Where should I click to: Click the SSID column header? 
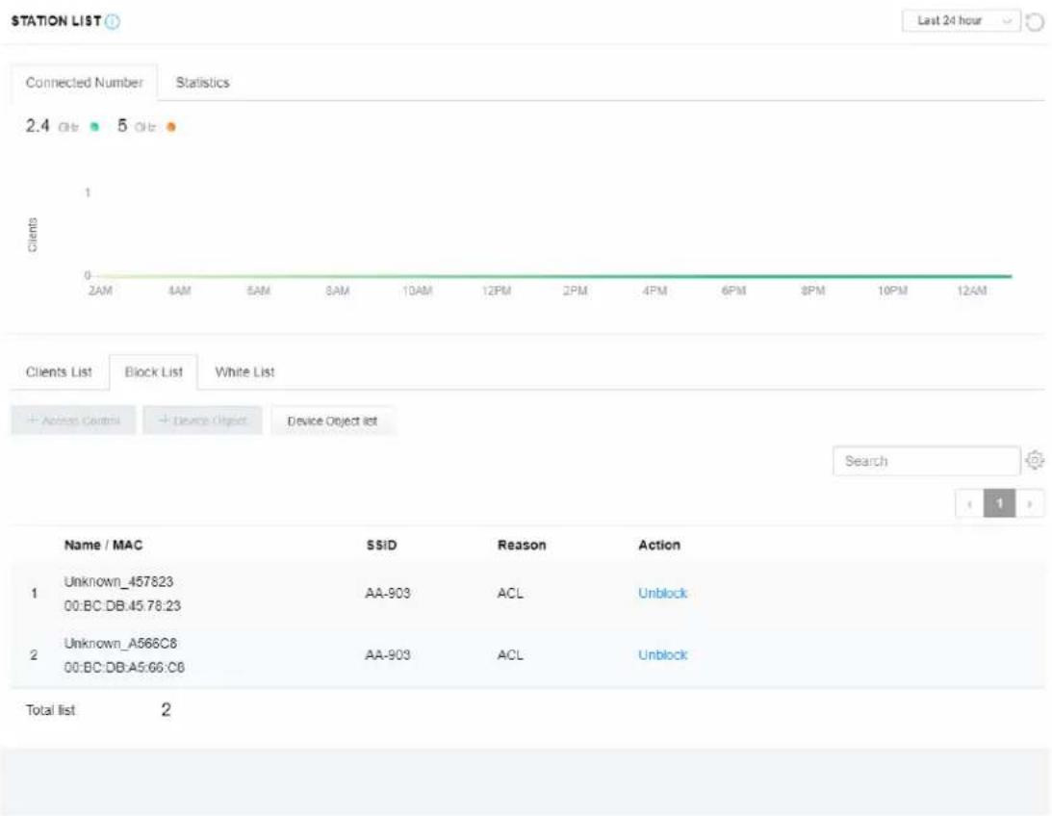381,545
